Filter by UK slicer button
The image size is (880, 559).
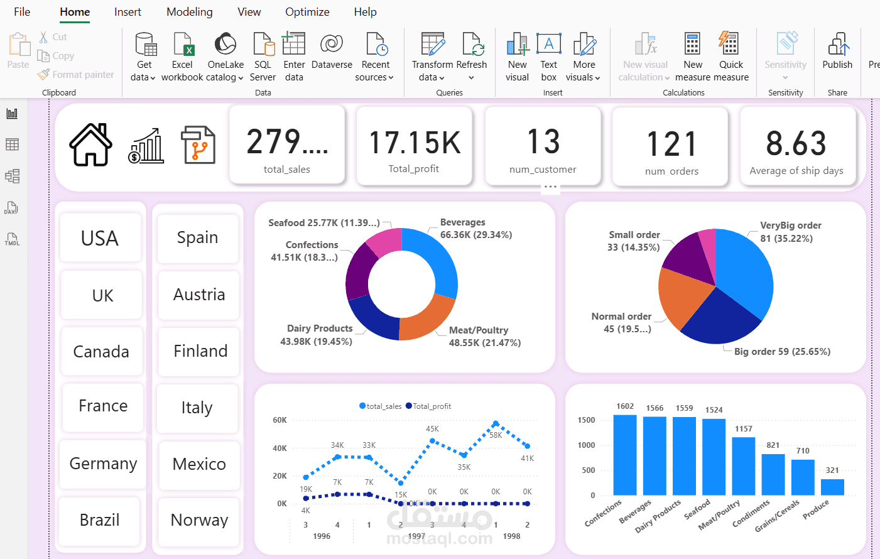tap(102, 295)
